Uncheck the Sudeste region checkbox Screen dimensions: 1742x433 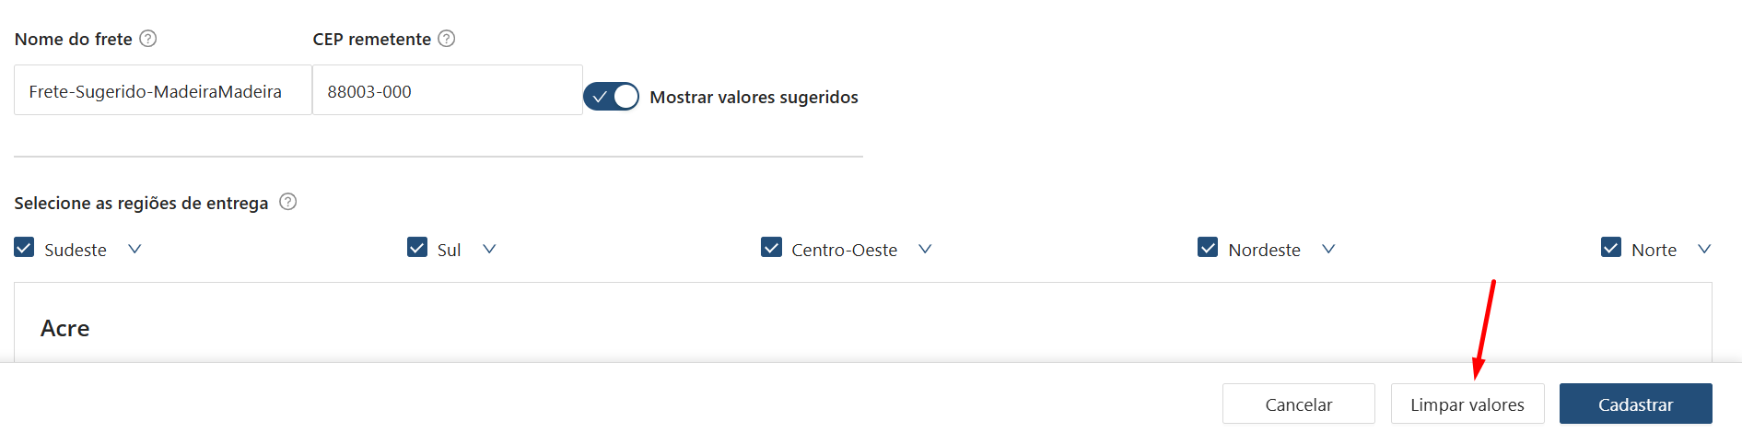(25, 248)
